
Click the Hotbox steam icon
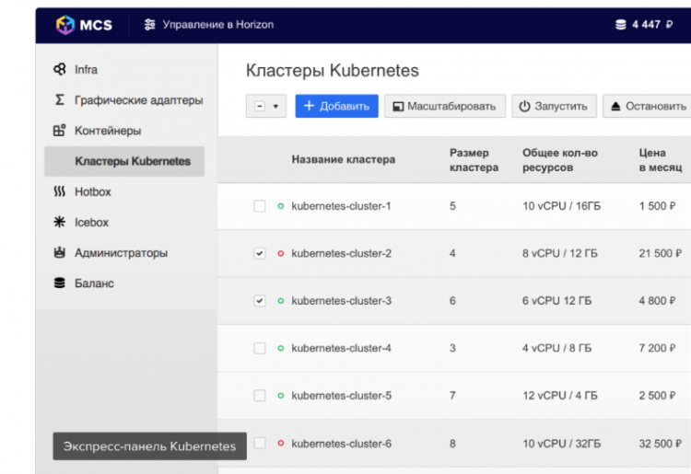coord(60,191)
